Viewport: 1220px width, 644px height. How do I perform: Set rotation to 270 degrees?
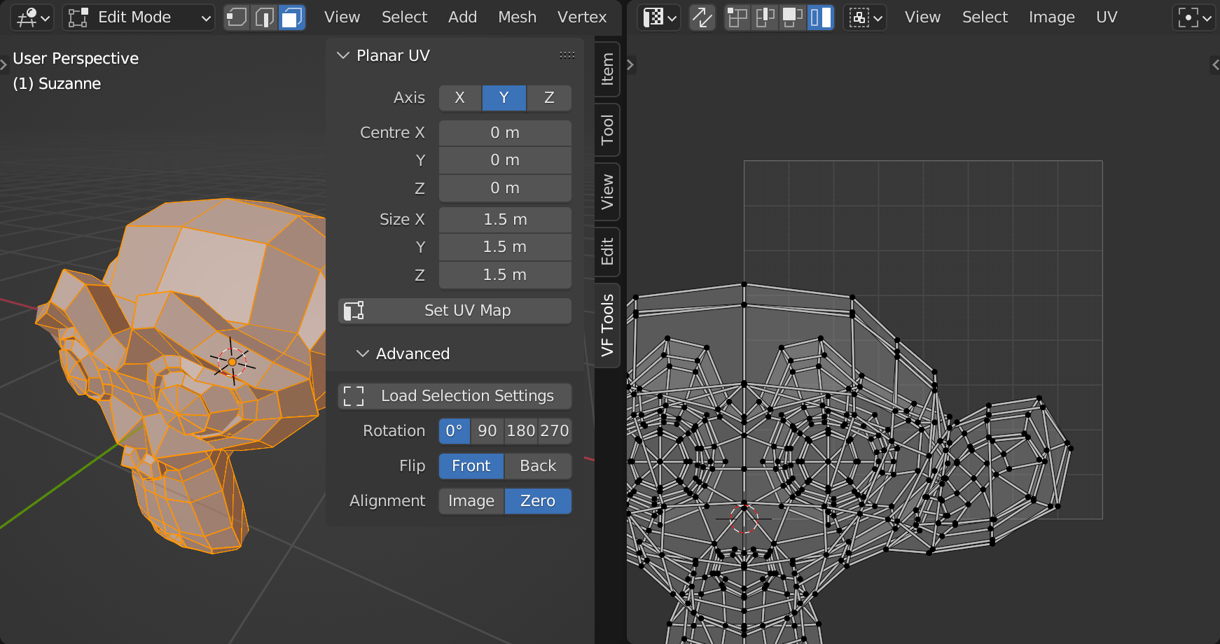(x=555, y=431)
